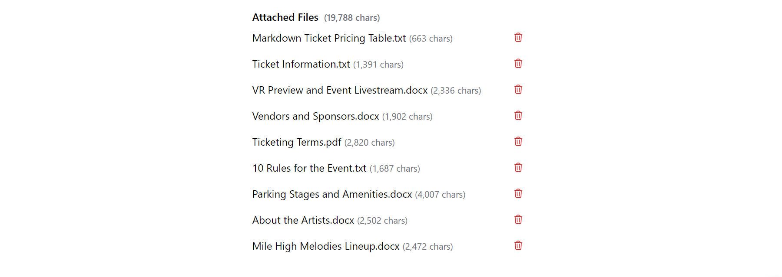The height and width of the screenshot is (277, 782).
Task: Click the Ticketing Terms.pdf file name
Action: tap(296, 142)
